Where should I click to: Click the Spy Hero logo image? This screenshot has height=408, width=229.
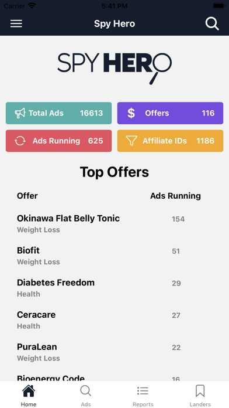tap(114, 69)
